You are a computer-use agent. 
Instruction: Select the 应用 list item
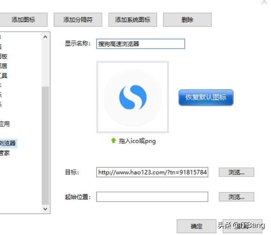pyautogui.click(x=5, y=124)
